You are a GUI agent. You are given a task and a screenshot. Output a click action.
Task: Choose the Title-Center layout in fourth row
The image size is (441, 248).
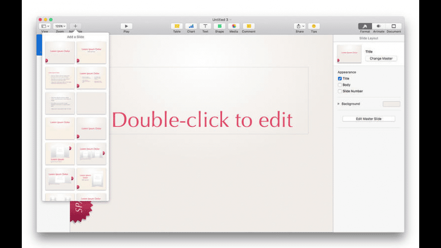91,129
